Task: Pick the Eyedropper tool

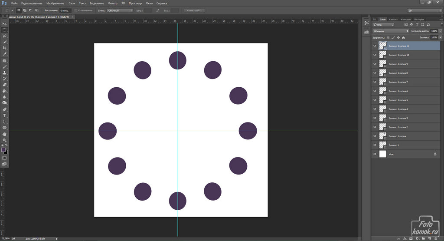Action: [4, 54]
